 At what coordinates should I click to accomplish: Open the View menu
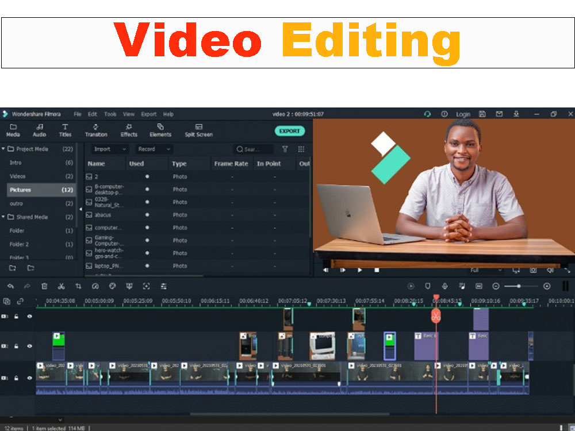pos(128,114)
